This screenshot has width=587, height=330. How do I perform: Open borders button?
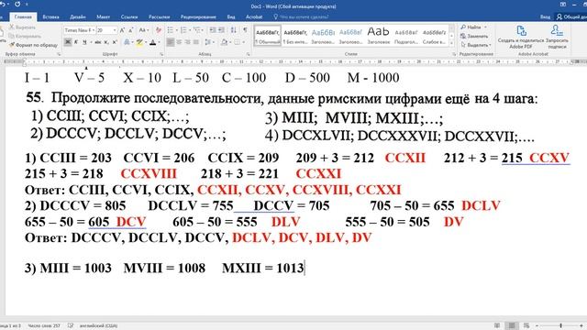pos(237,42)
